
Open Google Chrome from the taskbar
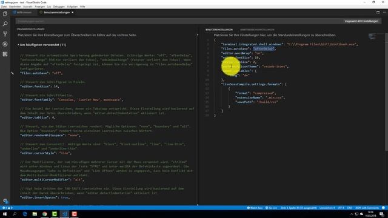point(44,214)
